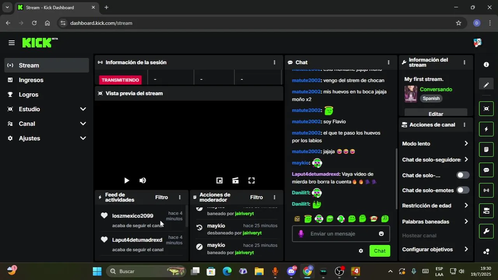Insert the halo green emote from quick emotes

click(x=308, y=219)
